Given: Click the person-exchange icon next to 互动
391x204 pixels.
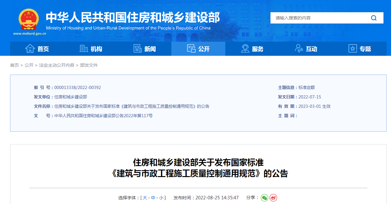Looking at the screenshot, I should point(299,49).
